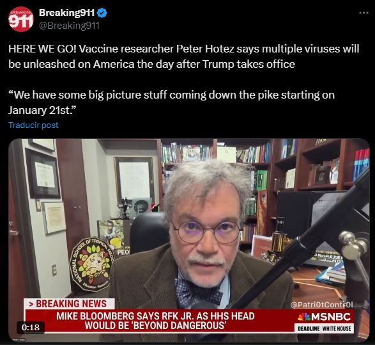This screenshot has width=375, height=345.
Task: Click the BREAKING NEWS banner label
Action: click(69, 304)
